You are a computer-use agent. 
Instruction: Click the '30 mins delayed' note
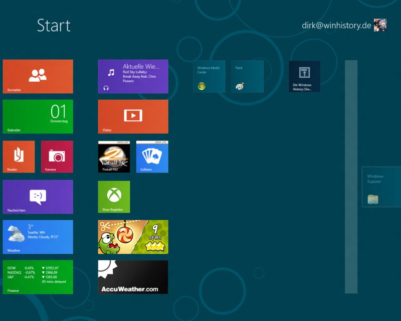click(x=54, y=281)
